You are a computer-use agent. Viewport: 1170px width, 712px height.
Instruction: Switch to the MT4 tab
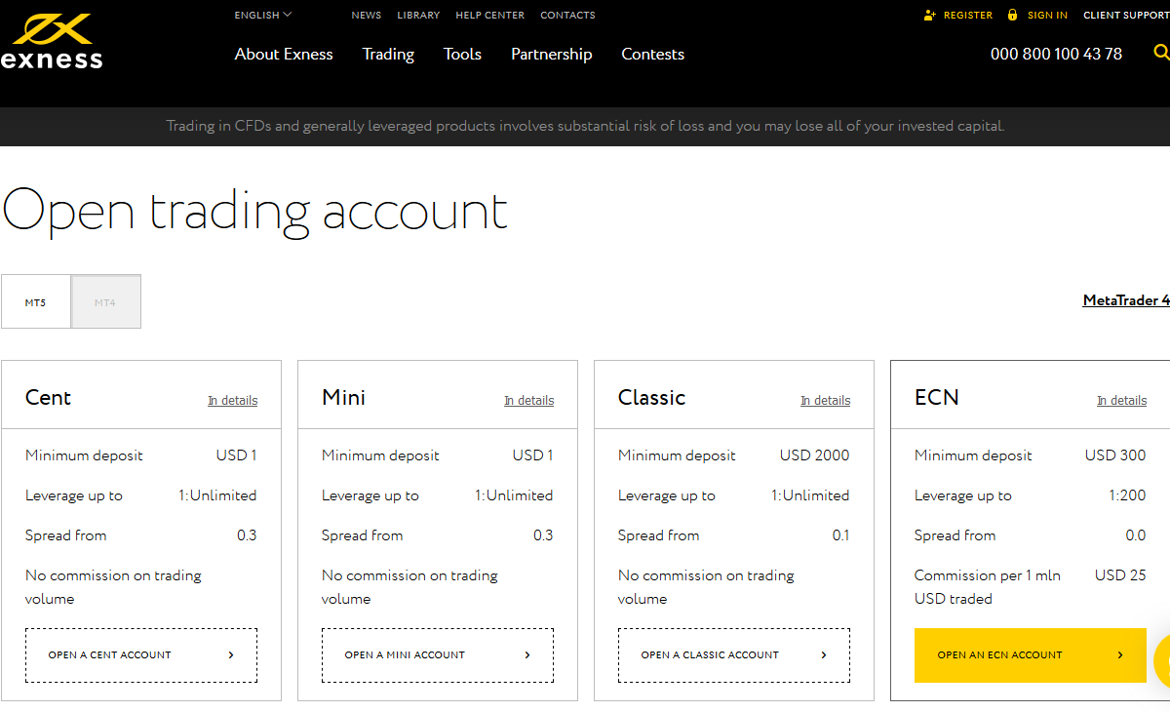pyautogui.click(x=105, y=301)
